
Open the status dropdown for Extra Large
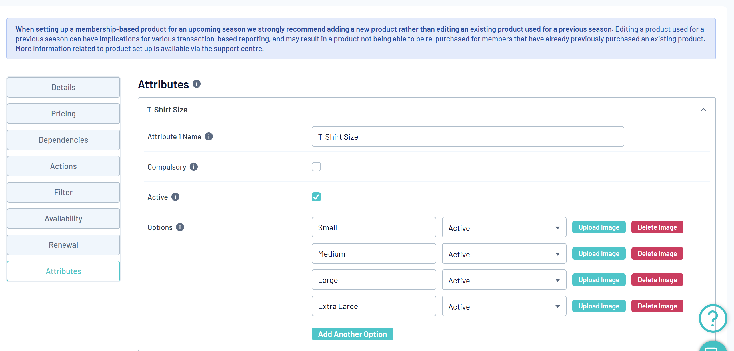504,306
